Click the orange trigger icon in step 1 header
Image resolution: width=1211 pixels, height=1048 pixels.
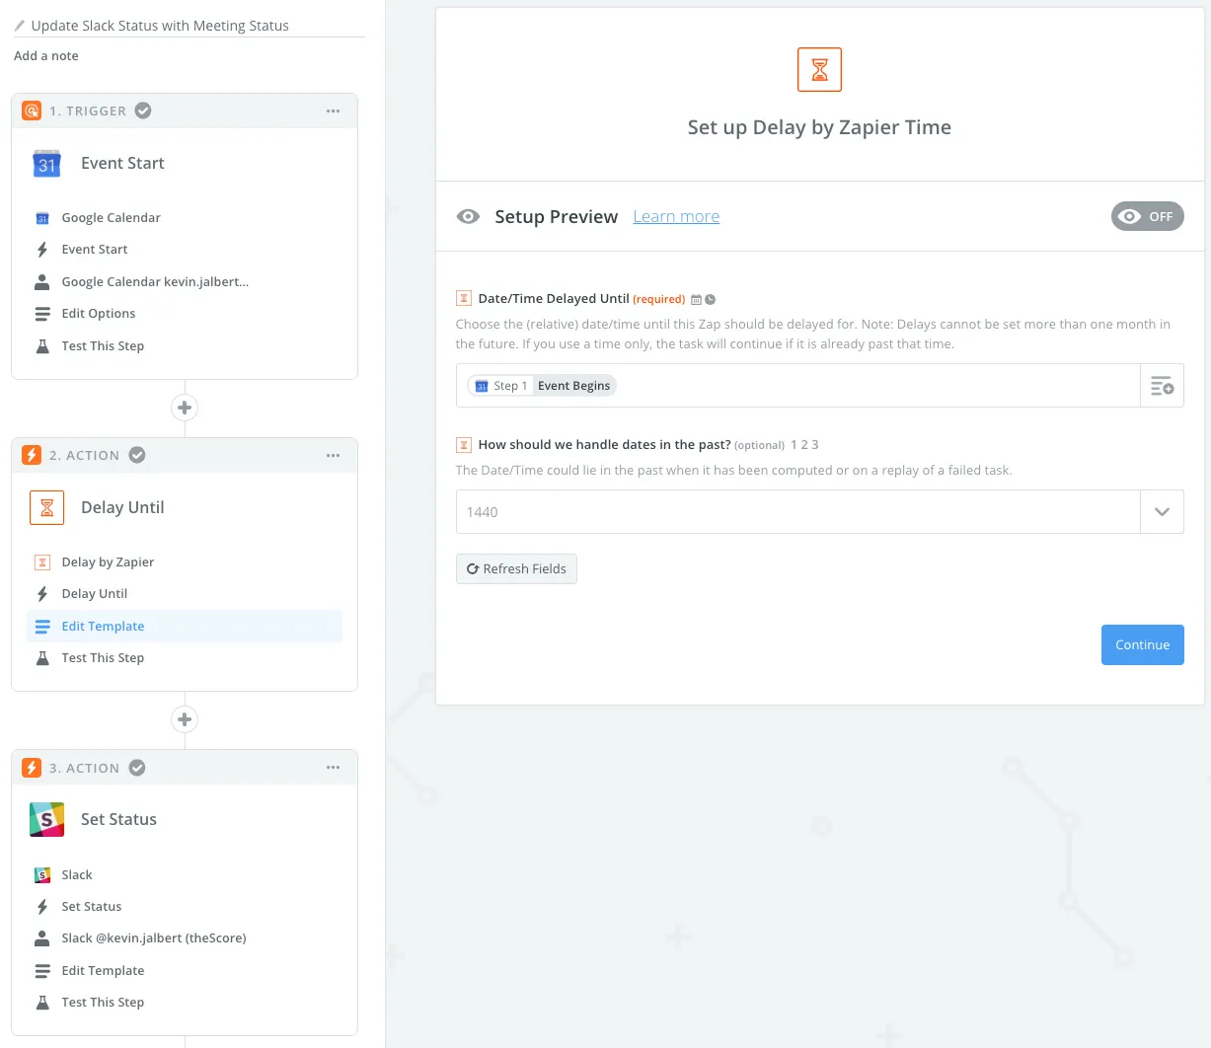point(32,111)
